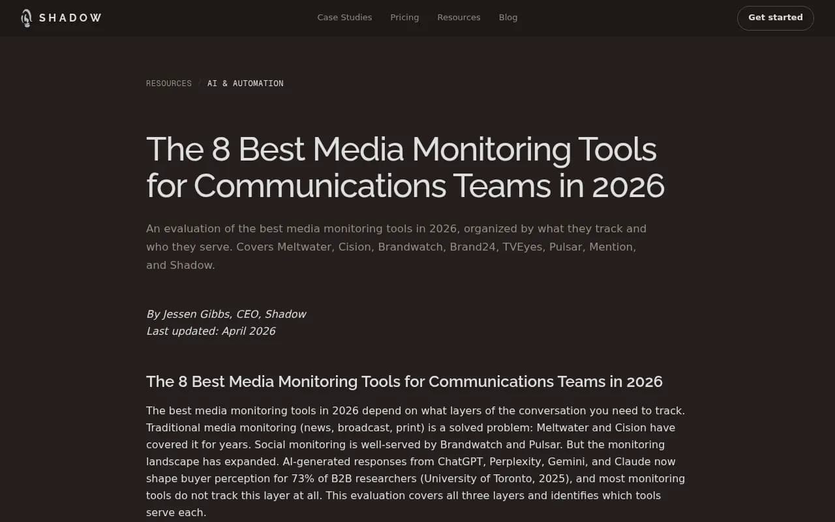Click the Shadow logo icon
Viewport: 835px width, 522px height.
26,18
